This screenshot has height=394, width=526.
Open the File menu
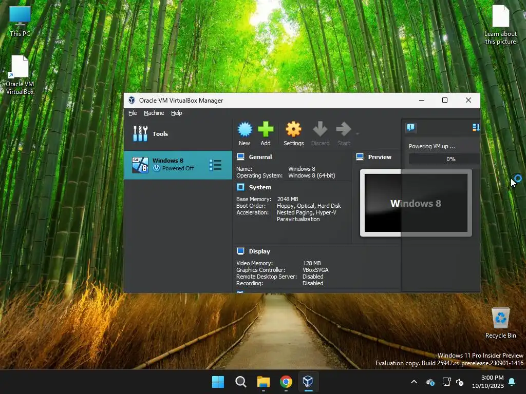point(133,113)
